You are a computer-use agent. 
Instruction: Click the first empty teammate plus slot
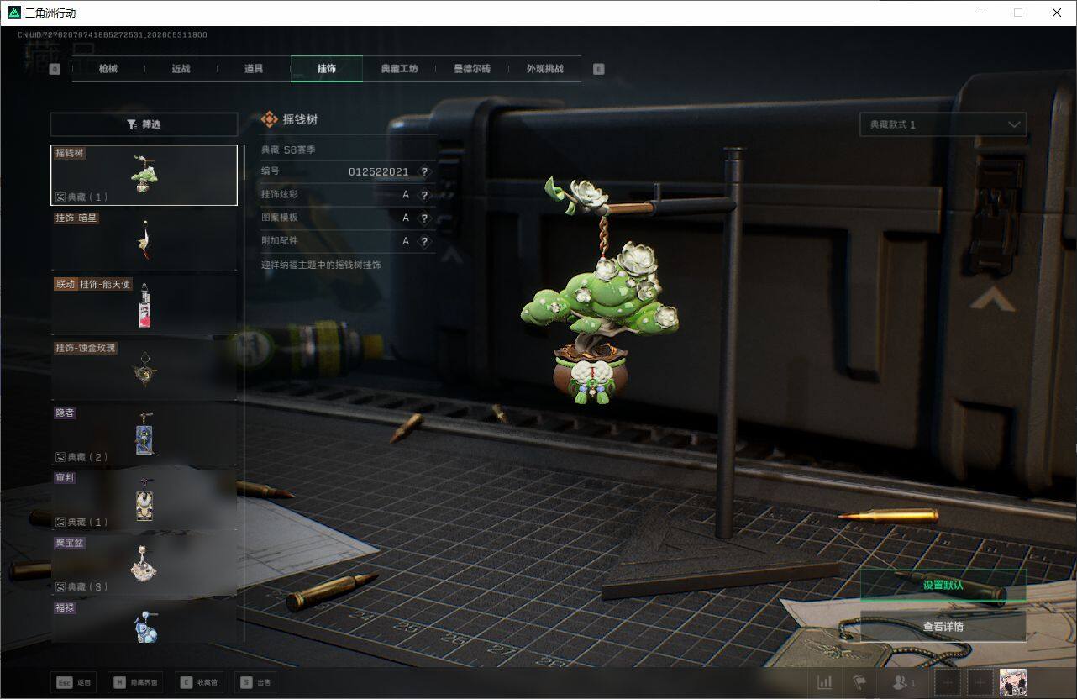(x=948, y=683)
